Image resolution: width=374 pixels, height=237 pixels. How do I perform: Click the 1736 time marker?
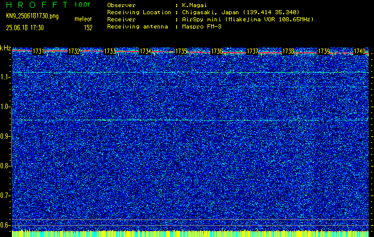[216, 52]
